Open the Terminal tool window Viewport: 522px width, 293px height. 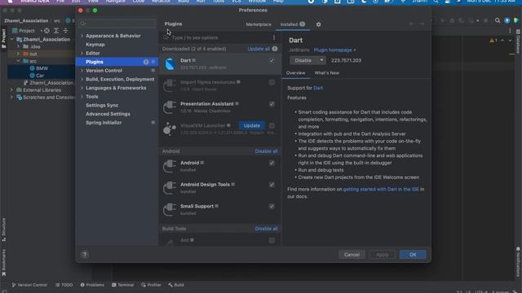point(123,285)
